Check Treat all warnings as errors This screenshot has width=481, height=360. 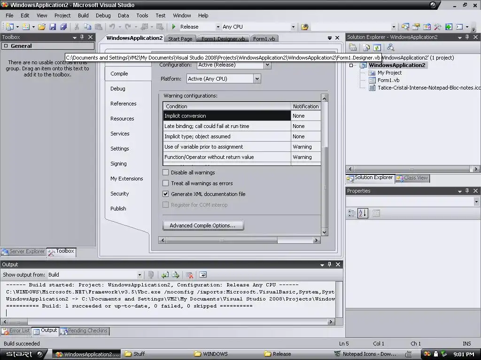[166, 183]
